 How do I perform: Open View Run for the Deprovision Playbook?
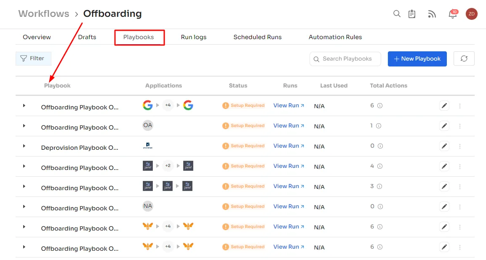[288, 146]
